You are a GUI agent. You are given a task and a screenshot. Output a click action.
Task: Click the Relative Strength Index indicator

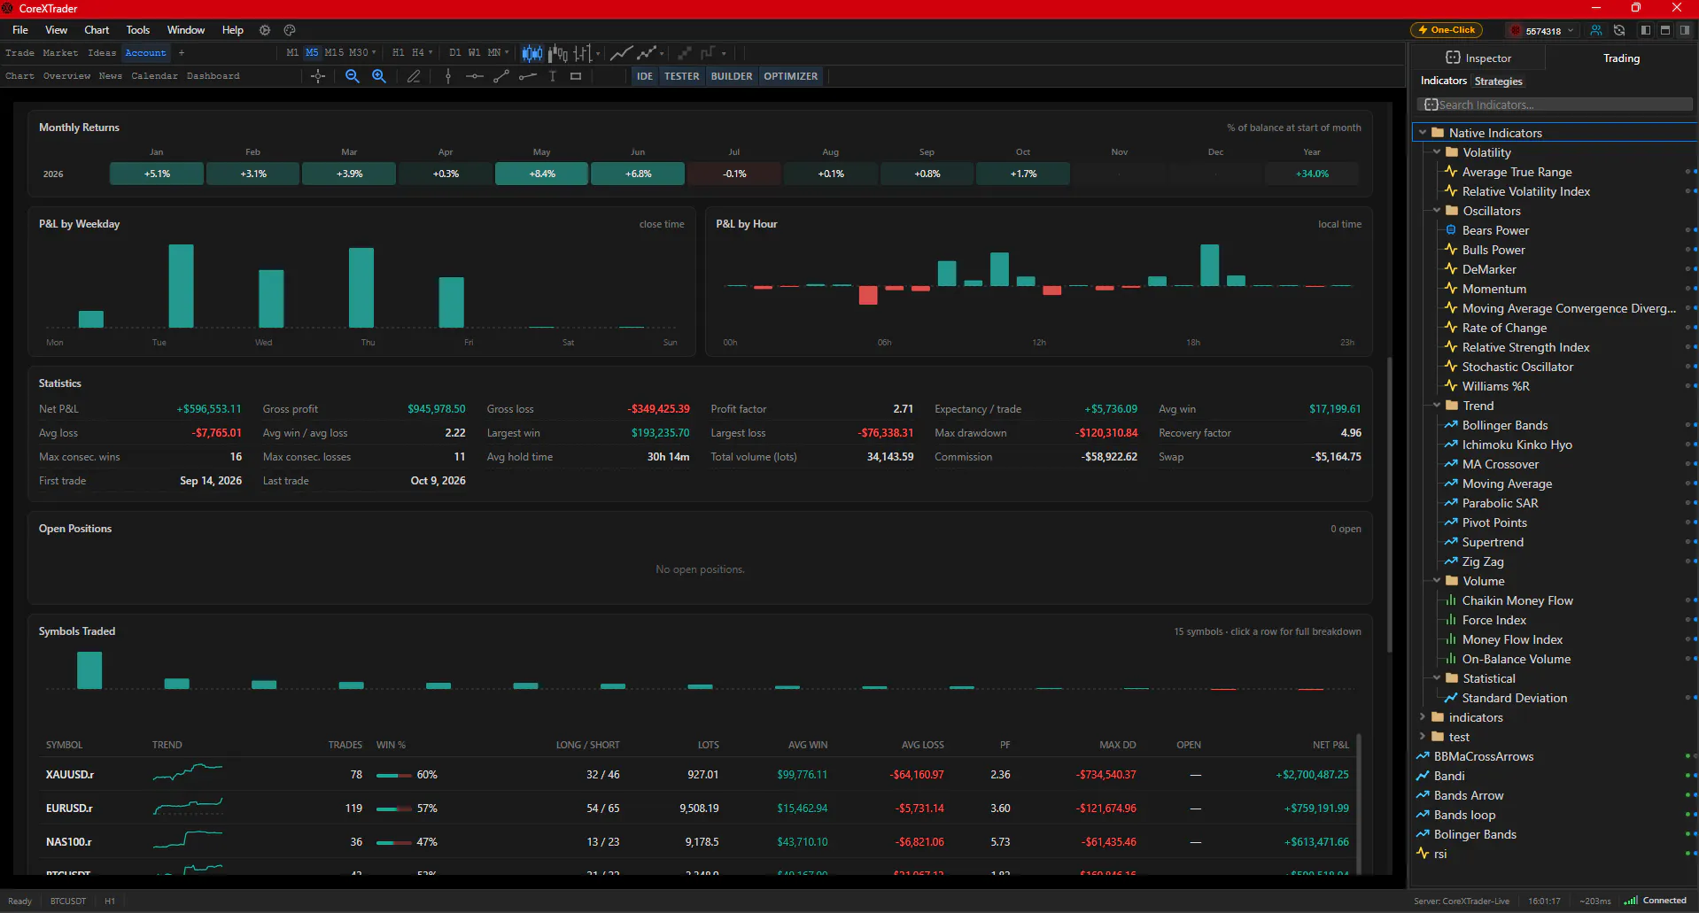click(x=1525, y=347)
